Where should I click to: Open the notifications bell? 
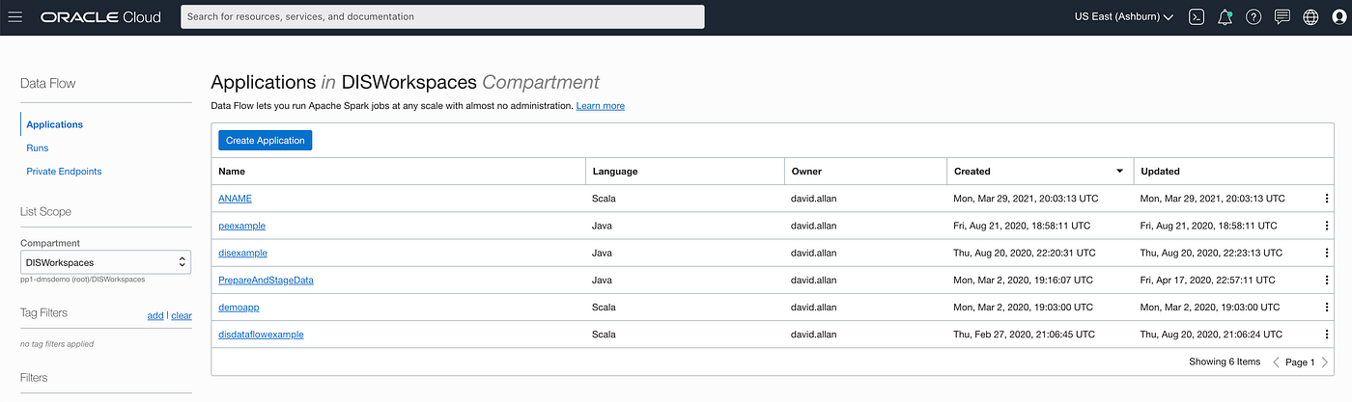pos(1225,16)
